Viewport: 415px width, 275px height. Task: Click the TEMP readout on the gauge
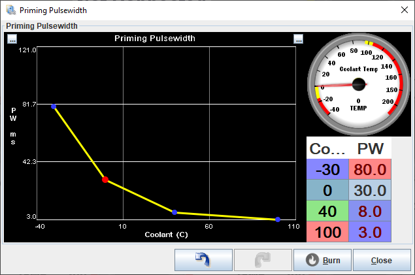358,108
